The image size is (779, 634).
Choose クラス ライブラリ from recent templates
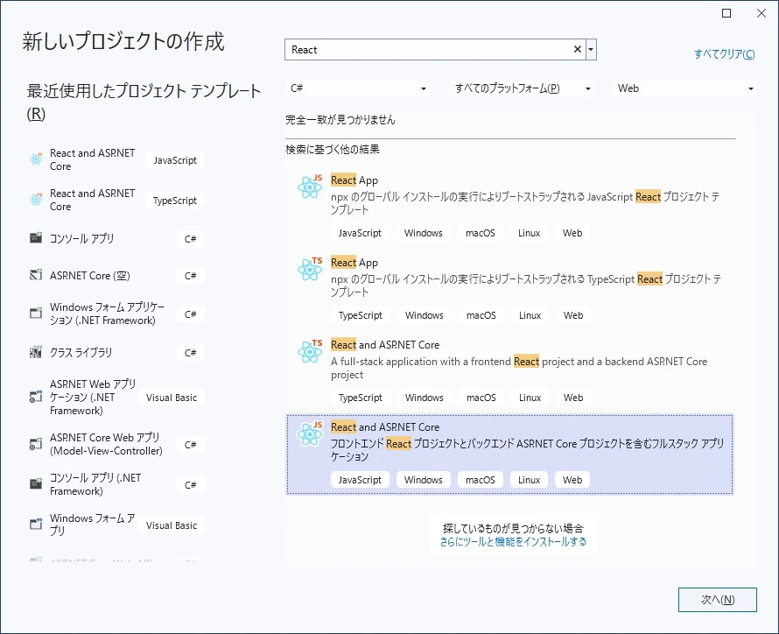tap(81, 352)
